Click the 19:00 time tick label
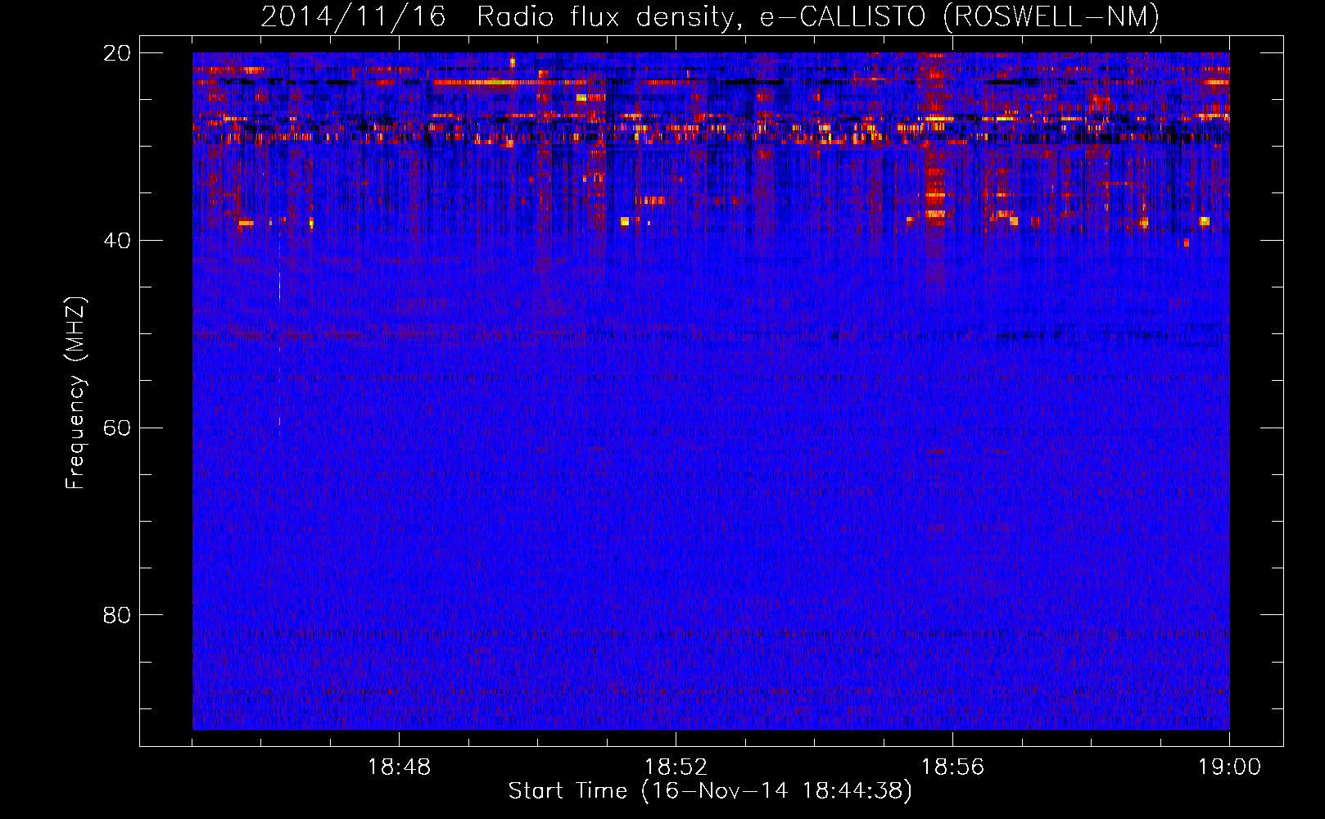This screenshot has width=1325, height=819. coord(1229,767)
